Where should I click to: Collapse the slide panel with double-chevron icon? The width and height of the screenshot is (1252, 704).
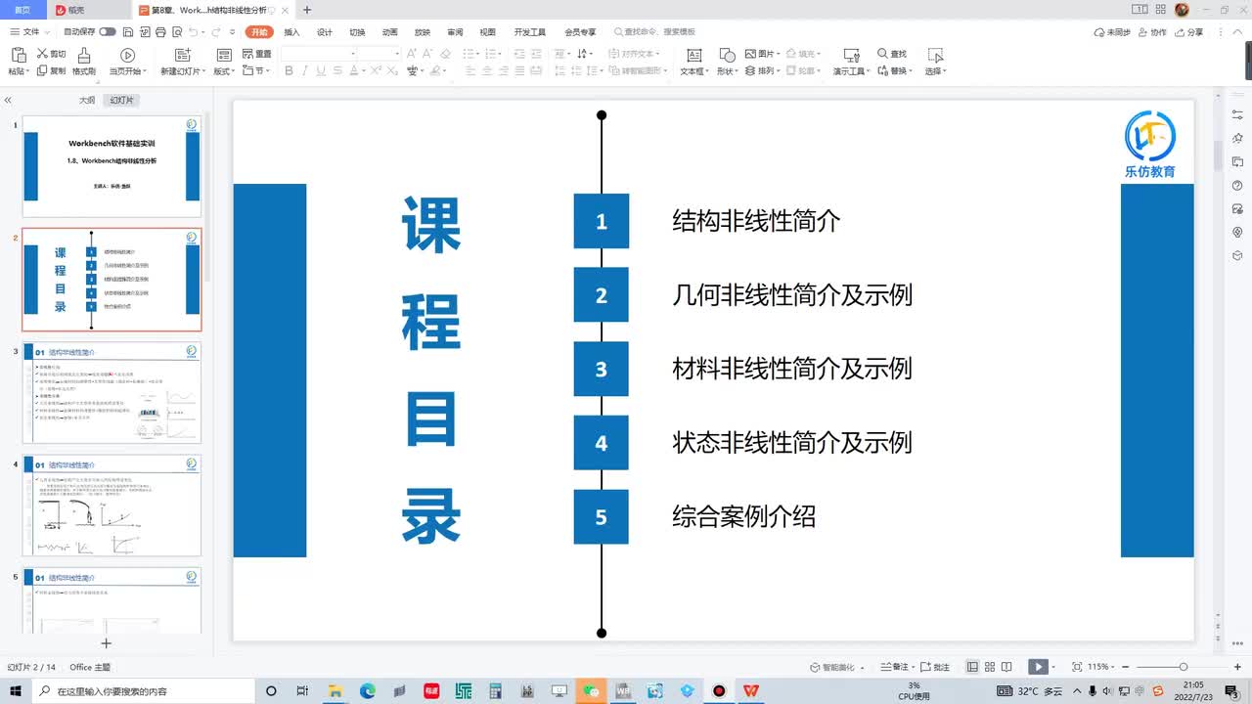(x=8, y=100)
